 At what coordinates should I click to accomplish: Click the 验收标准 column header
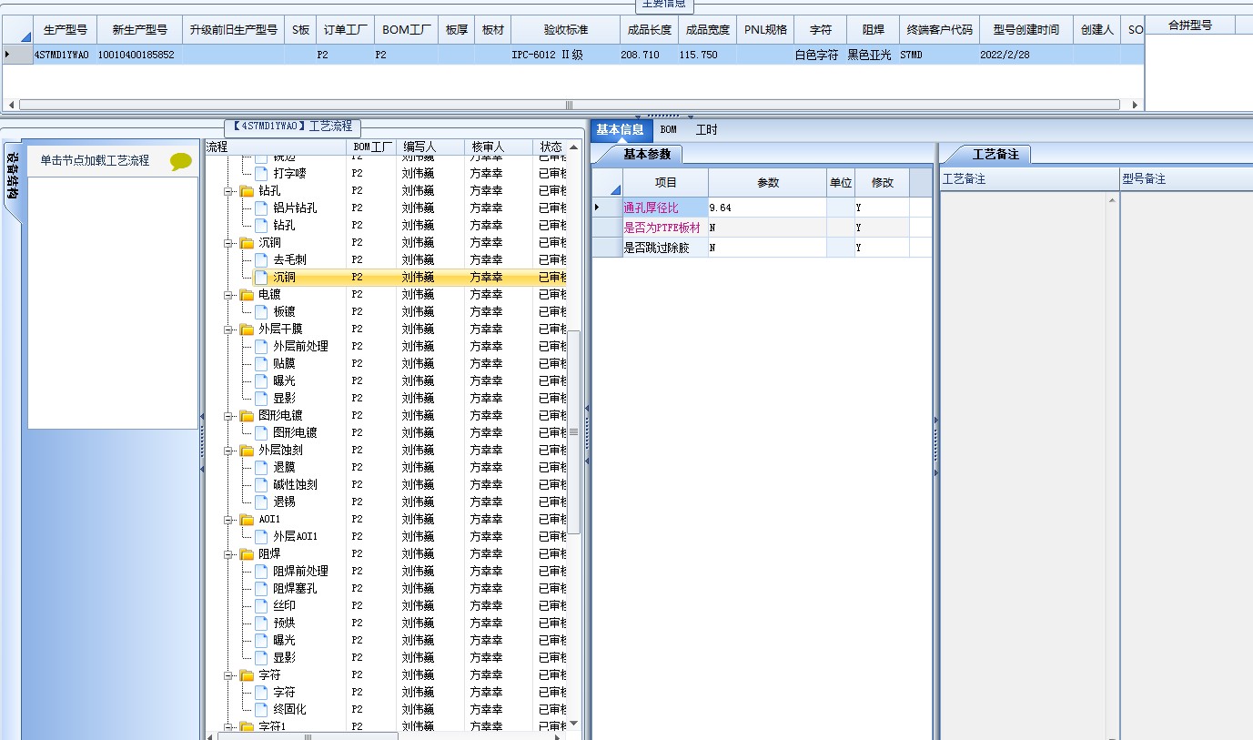566,29
